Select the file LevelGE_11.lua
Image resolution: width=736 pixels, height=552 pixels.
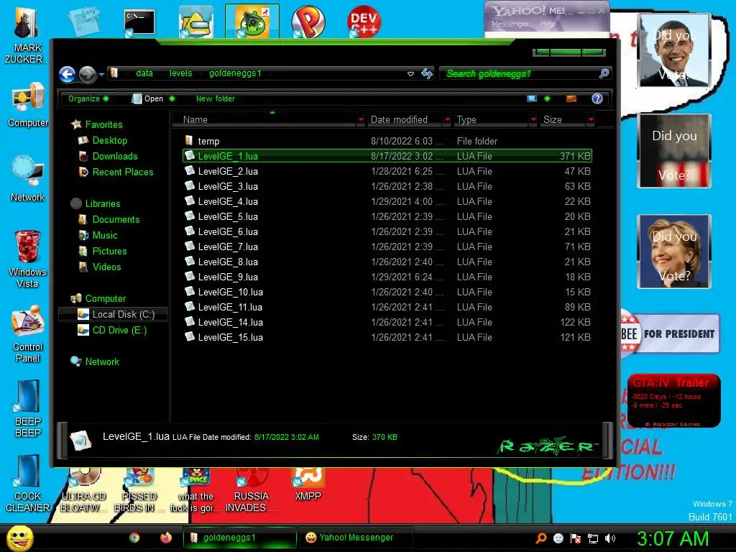click(387, 307)
